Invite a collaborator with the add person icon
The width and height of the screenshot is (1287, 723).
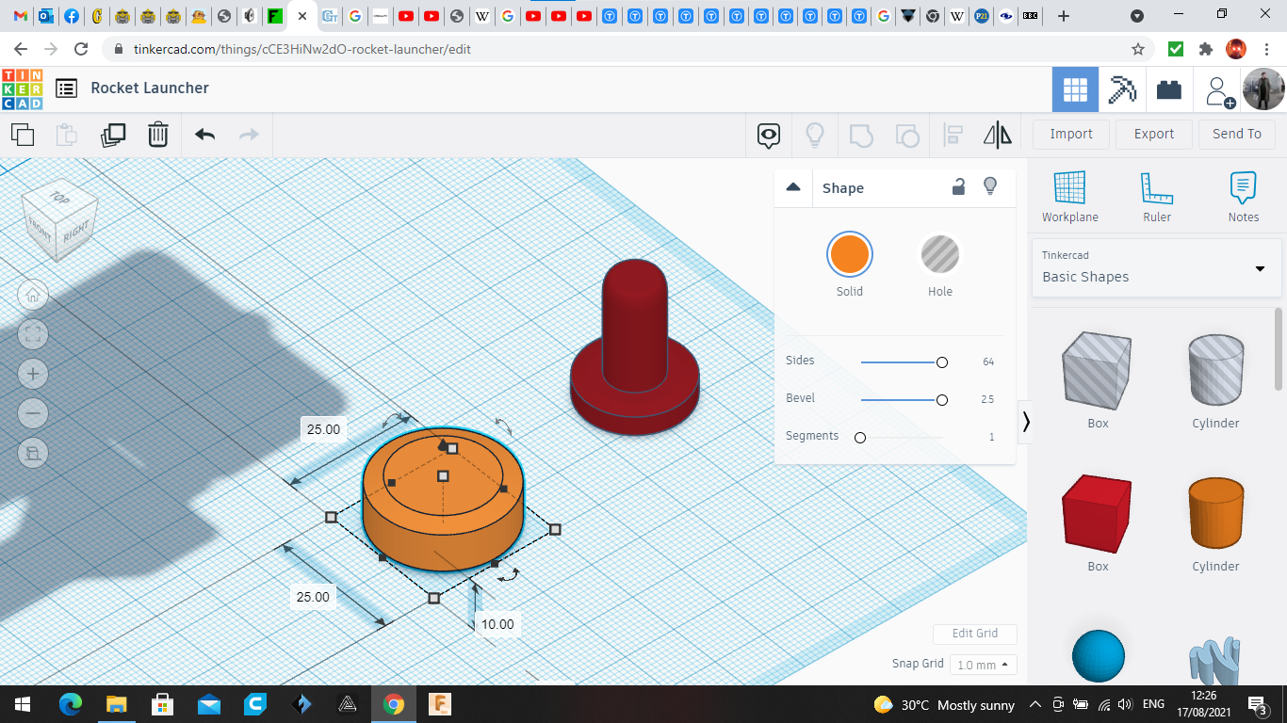(x=1219, y=91)
